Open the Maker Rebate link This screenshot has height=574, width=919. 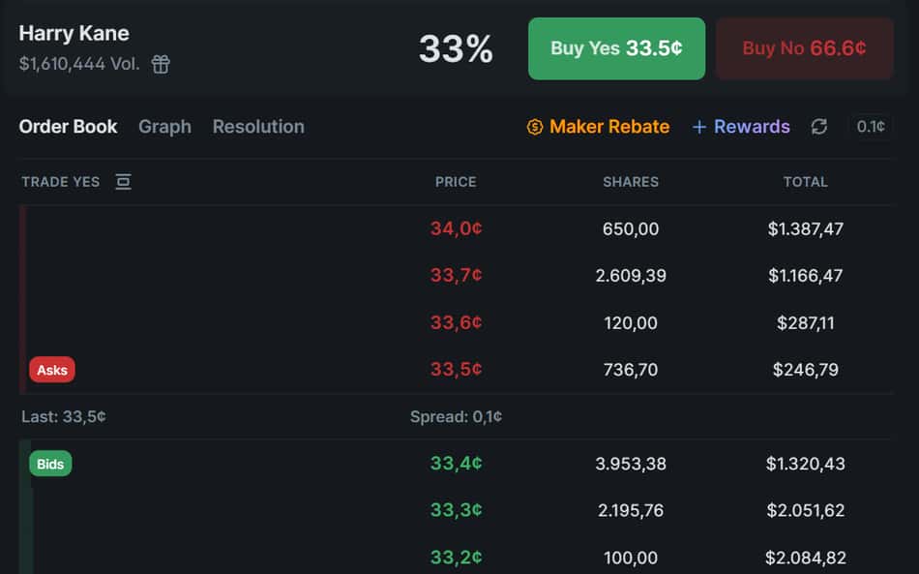coord(609,127)
